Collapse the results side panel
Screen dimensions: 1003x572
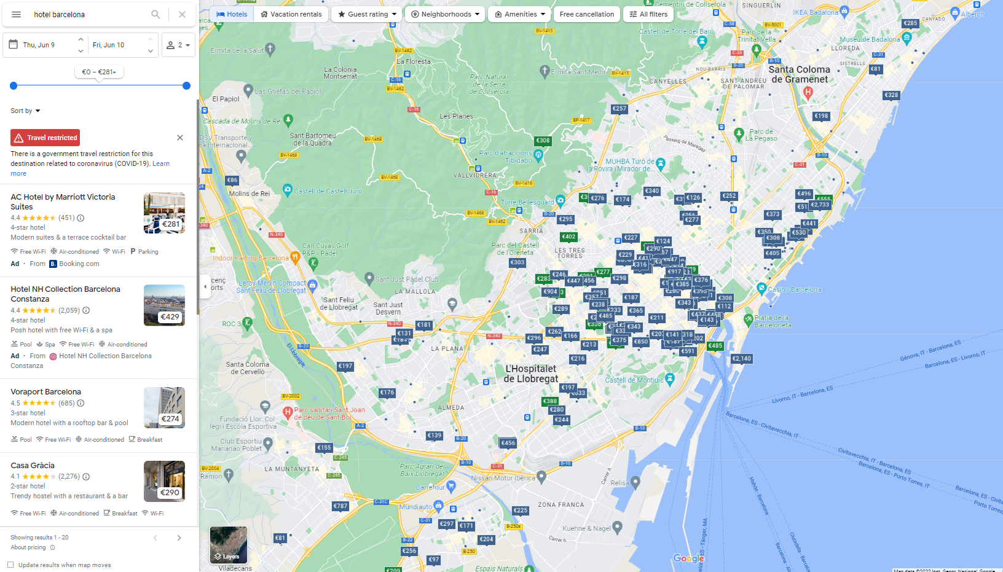[x=205, y=286]
